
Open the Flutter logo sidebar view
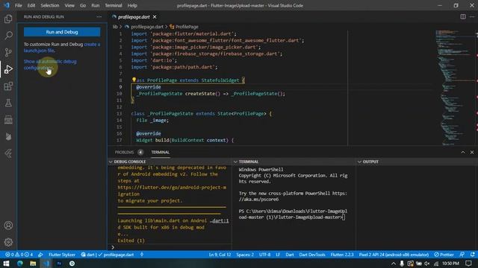[x=8, y=153]
